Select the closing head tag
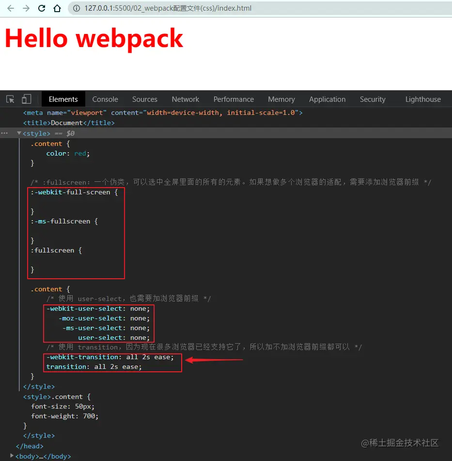Image resolution: width=452 pixels, height=461 pixels. [30, 446]
